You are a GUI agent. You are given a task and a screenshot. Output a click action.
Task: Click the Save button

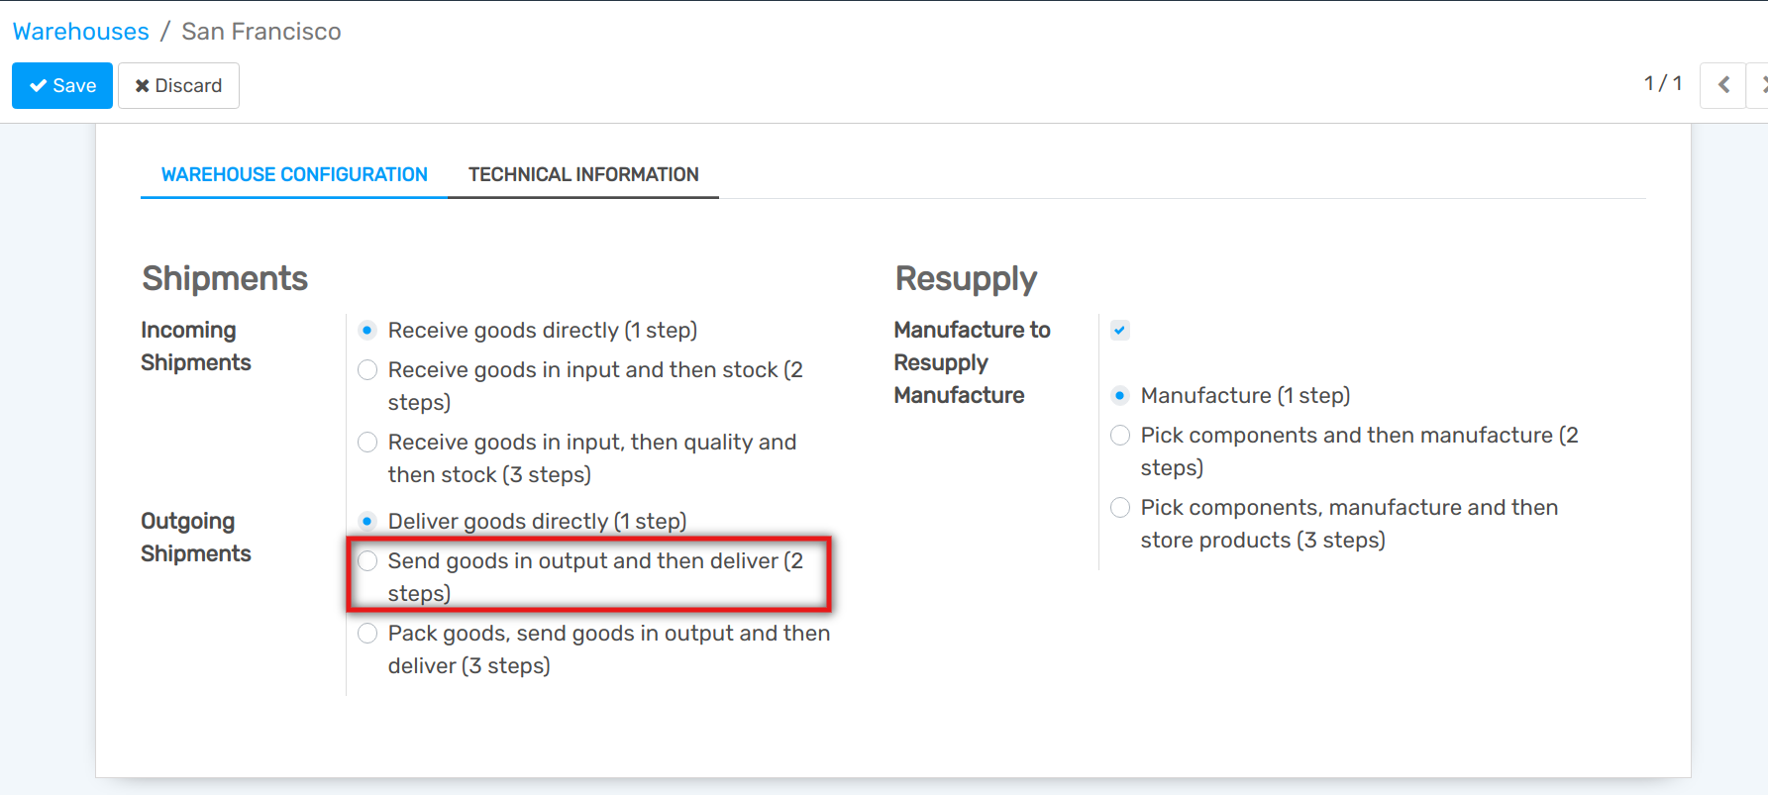[x=62, y=86]
